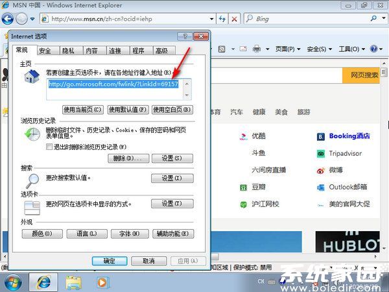389x292 pixels.
Task: Open the 工具(O) menu
Action: (352, 49)
